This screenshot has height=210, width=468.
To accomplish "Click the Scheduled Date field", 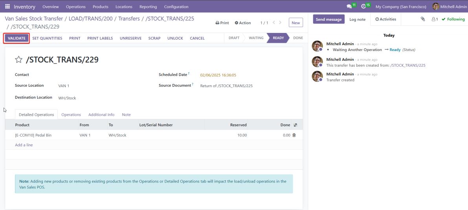I will (218, 75).
